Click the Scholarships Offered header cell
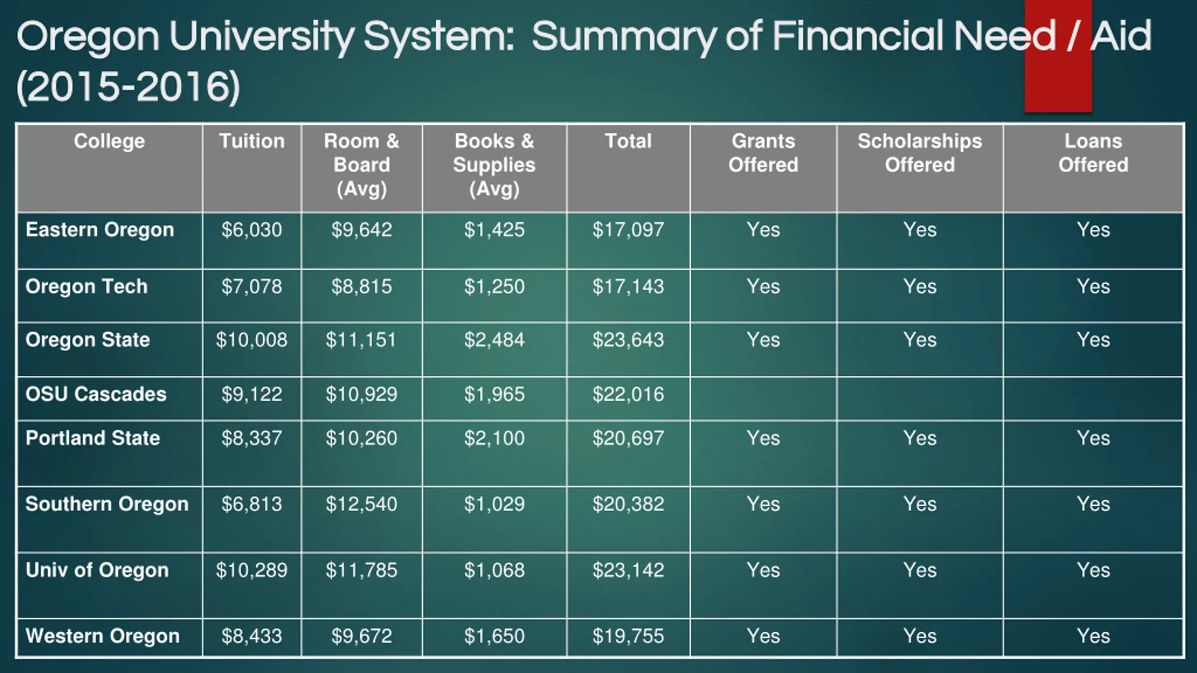 click(920, 153)
